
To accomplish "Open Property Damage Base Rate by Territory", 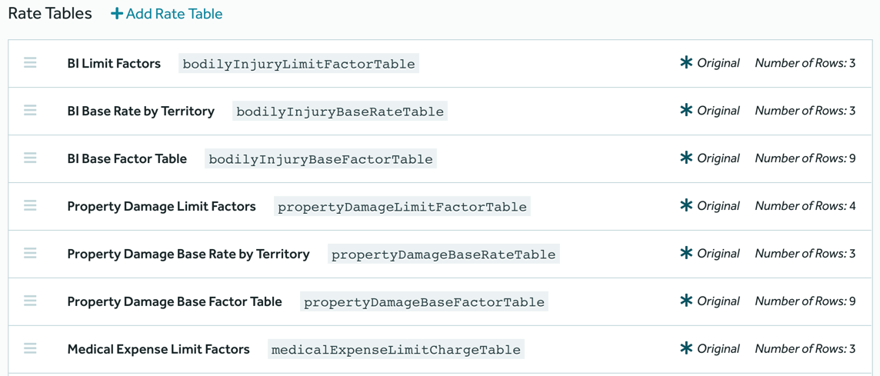I will pos(188,254).
